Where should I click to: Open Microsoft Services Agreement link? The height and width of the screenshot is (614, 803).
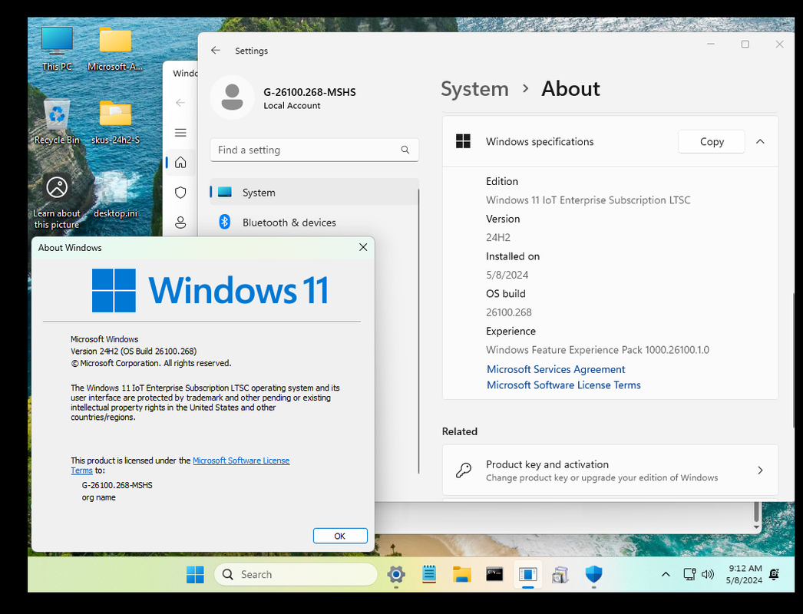pyautogui.click(x=556, y=369)
